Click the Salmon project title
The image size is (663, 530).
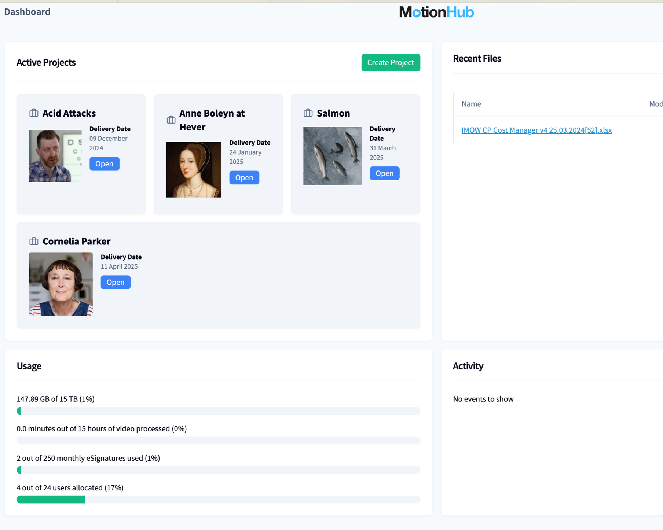pyautogui.click(x=333, y=113)
